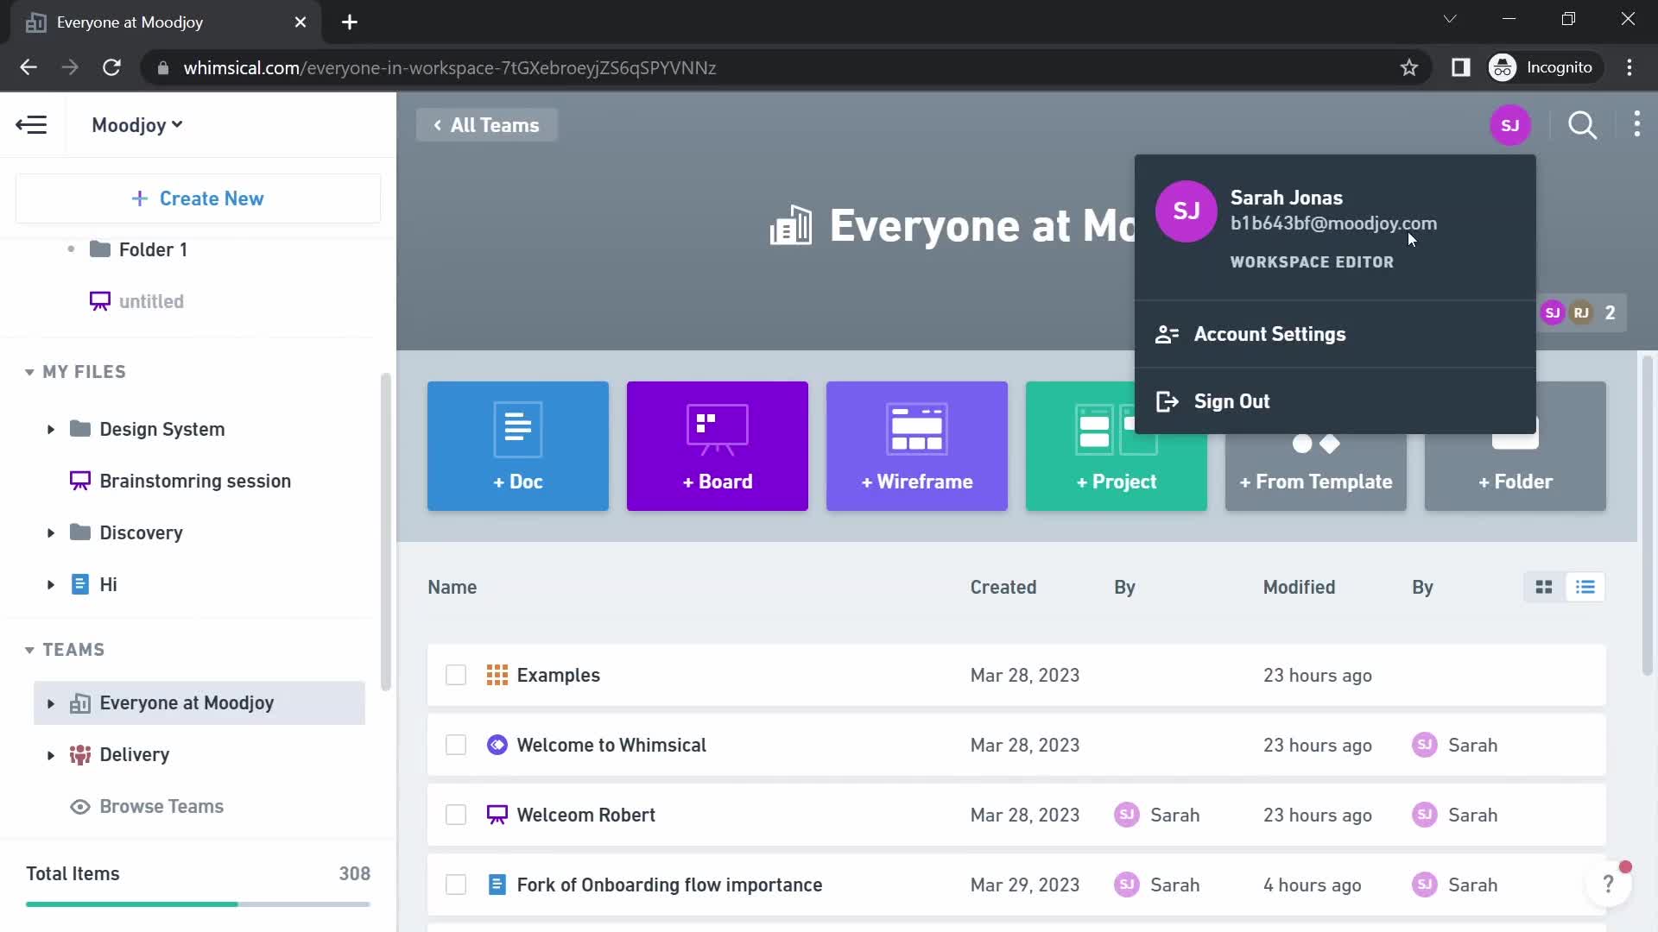Open the untitled board in the sidebar
This screenshot has height=932, width=1658.
(x=151, y=301)
